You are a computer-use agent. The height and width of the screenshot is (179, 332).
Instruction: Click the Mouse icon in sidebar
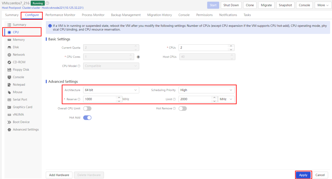[x=9, y=92]
